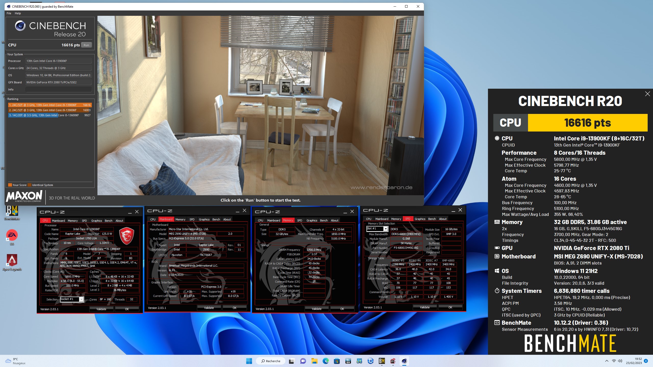The width and height of the screenshot is (653, 367).
Task: Open About tab in CPU-Z Mainboard window
Action: (x=227, y=219)
